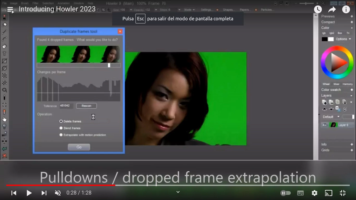This screenshot has height=200, width=356.
Task: Switch to the Harmony color tab
Action: (x=348, y=84)
